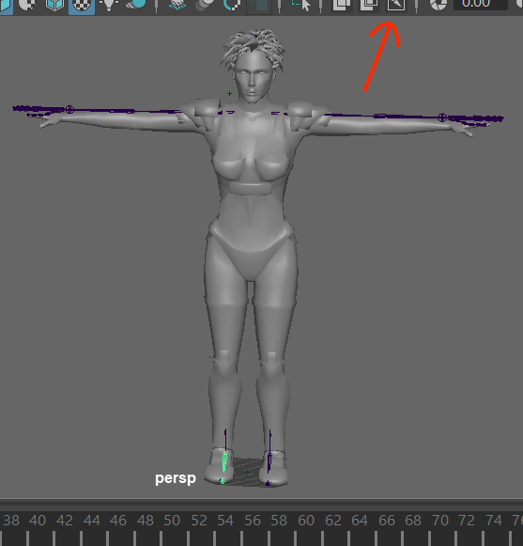Toggle Multisample Anti-aliasing icon
Screen dimensions: 523x546
[232, 5]
